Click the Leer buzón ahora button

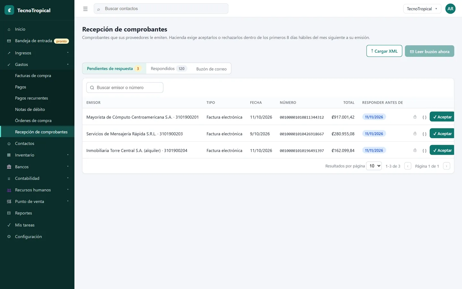[430, 51]
